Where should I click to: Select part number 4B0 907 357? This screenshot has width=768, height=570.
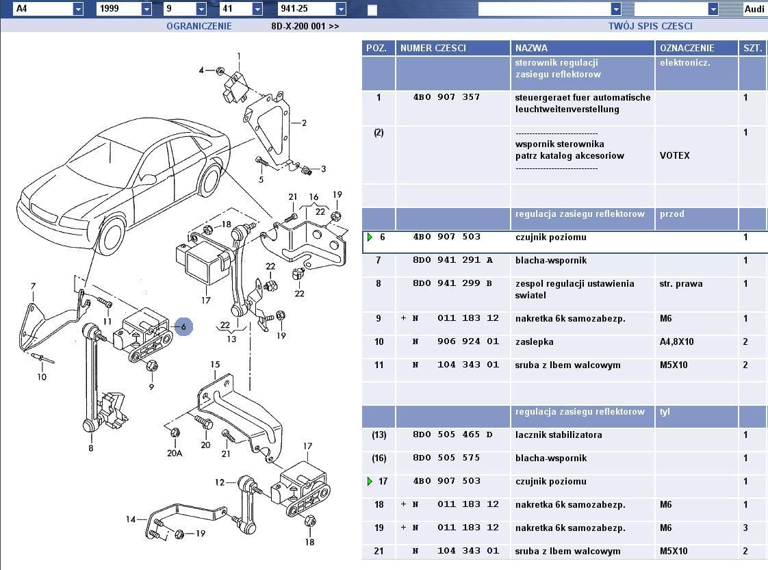[x=446, y=97]
